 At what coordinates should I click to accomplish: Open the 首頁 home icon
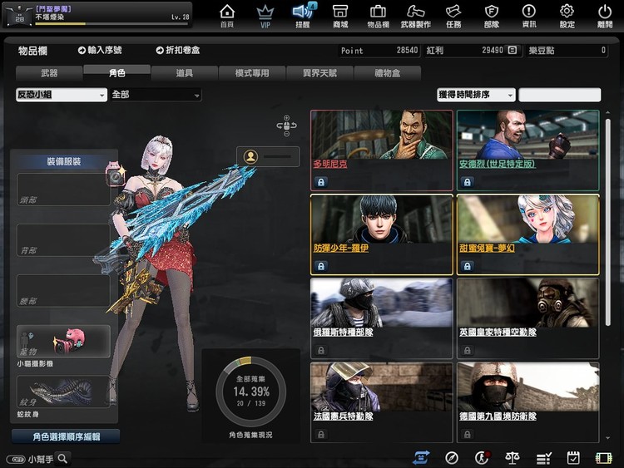click(227, 16)
